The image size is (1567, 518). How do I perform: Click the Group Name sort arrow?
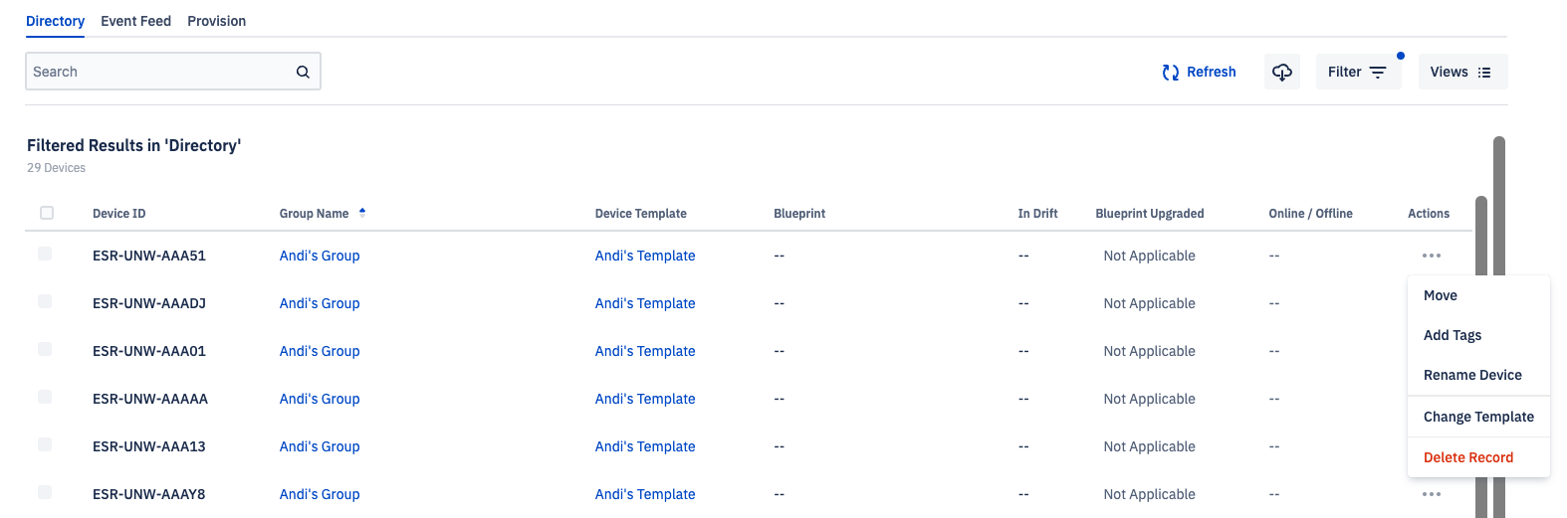(x=362, y=212)
